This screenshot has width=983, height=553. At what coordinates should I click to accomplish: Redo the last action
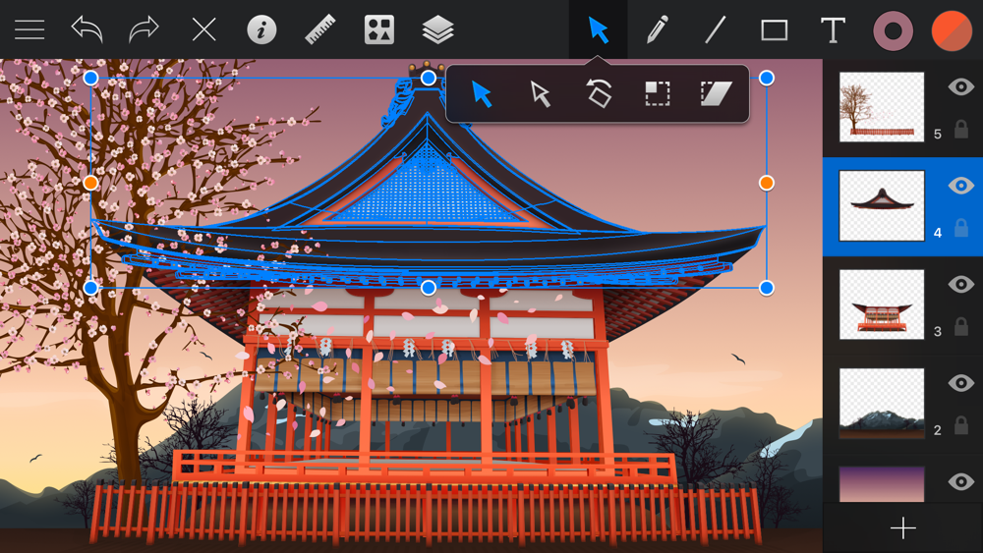[145, 29]
